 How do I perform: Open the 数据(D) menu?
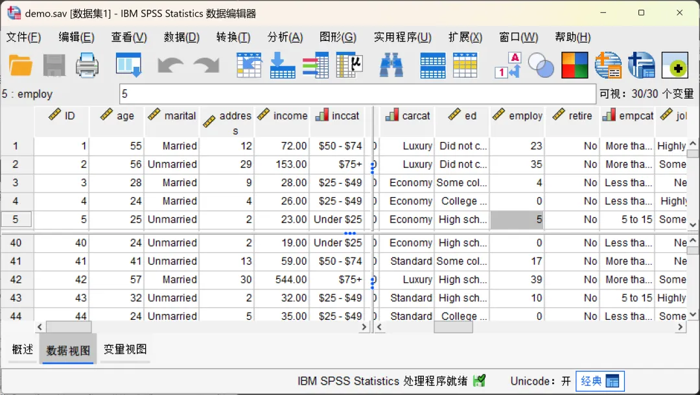181,37
